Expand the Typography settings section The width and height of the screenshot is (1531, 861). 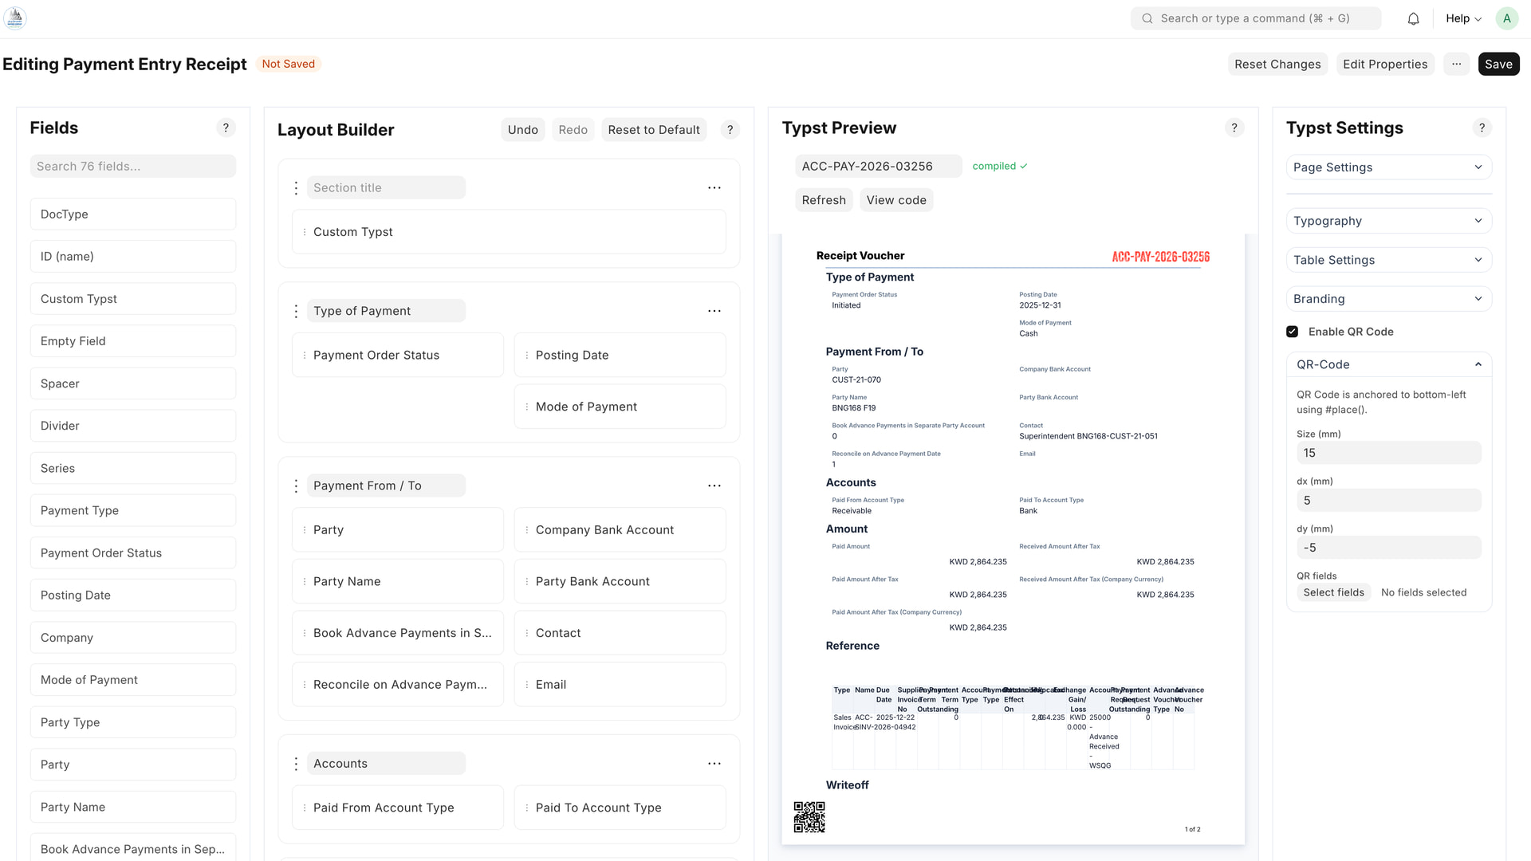(x=1388, y=221)
